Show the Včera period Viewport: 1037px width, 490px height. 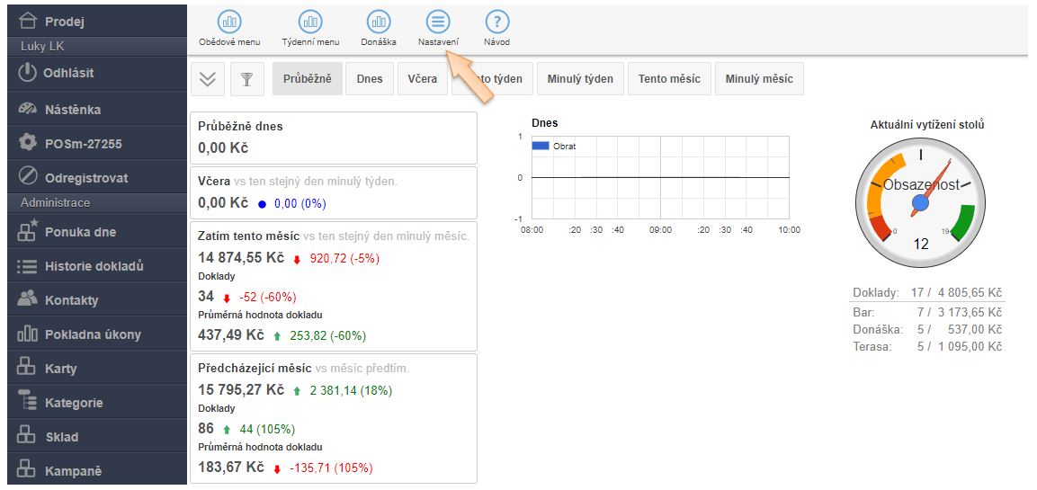click(x=422, y=79)
